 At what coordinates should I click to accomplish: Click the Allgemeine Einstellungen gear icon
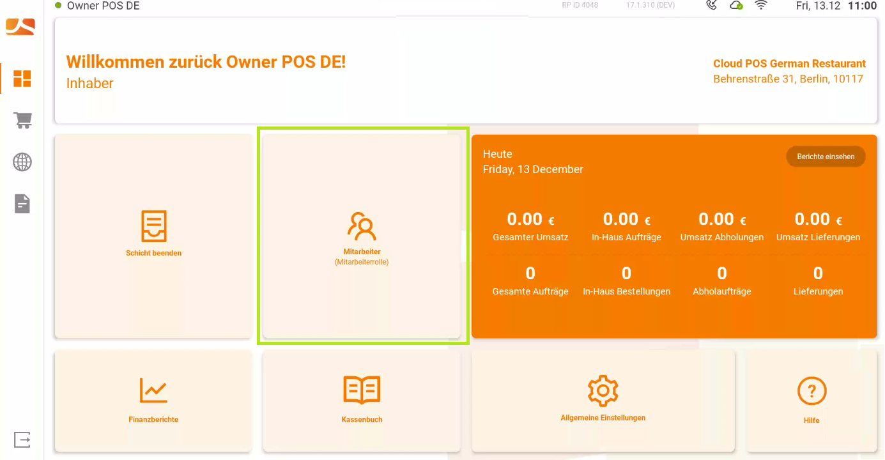[x=603, y=390]
